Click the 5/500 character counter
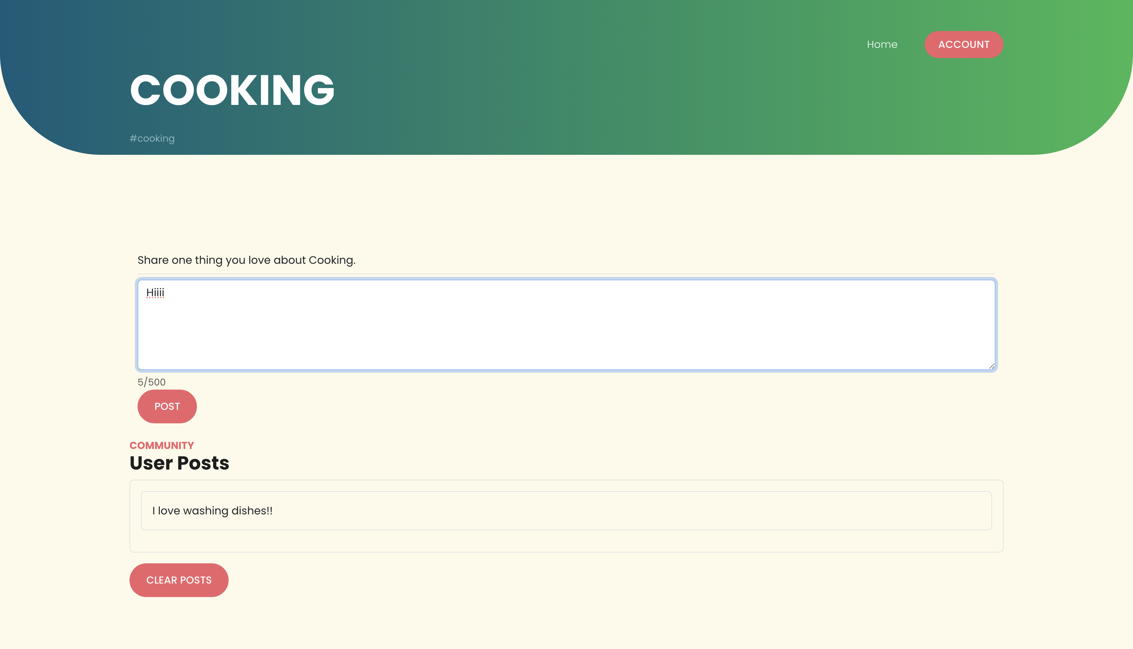This screenshot has height=649, width=1133. tap(151, 382)
